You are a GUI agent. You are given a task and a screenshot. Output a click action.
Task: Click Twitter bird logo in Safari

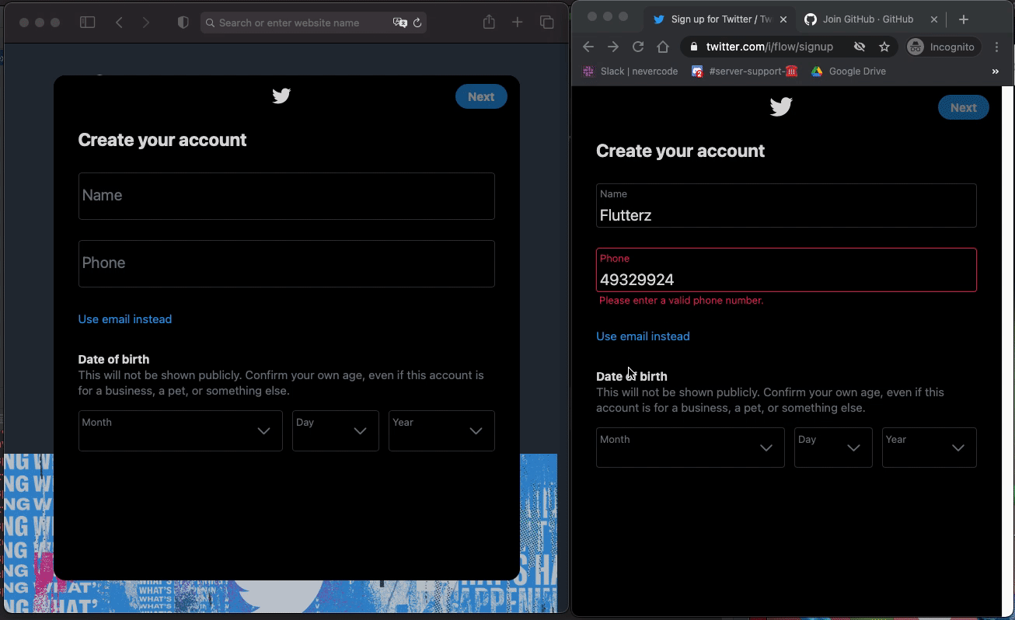pos(281,96)
